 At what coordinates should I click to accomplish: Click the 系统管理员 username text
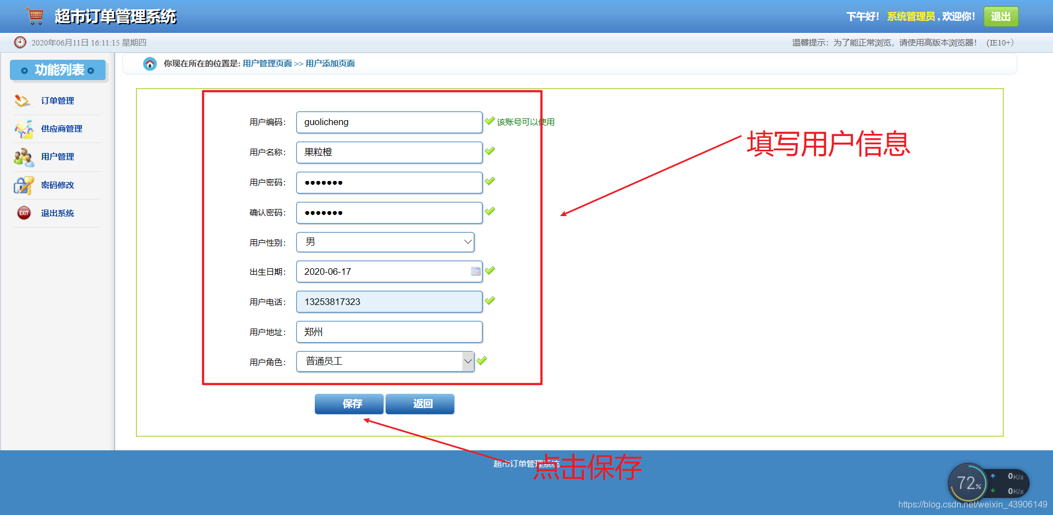click(x=911, y=16)
